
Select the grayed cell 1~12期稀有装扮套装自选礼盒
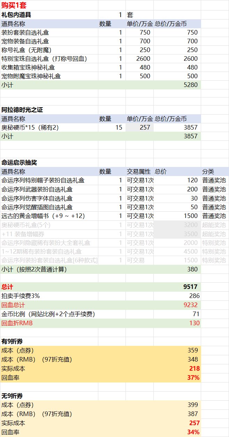tap(42, 252)
